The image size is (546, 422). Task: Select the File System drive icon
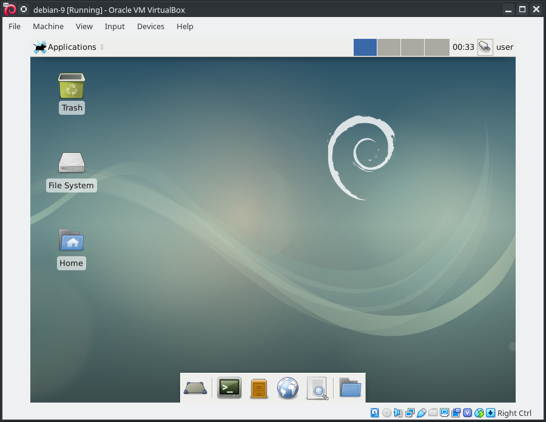[72, 163]
